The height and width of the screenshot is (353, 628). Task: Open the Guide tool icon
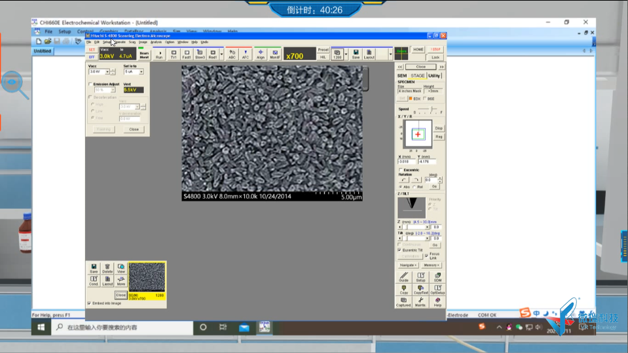[x=403, y=277]
